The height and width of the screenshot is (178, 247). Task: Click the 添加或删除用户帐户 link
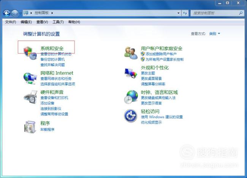161,54
